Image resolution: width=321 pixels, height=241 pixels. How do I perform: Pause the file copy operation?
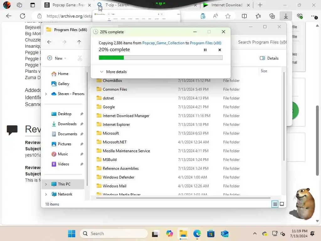point(205,50)
